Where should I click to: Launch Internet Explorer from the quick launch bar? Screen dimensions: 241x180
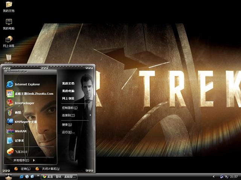point(21,177)
